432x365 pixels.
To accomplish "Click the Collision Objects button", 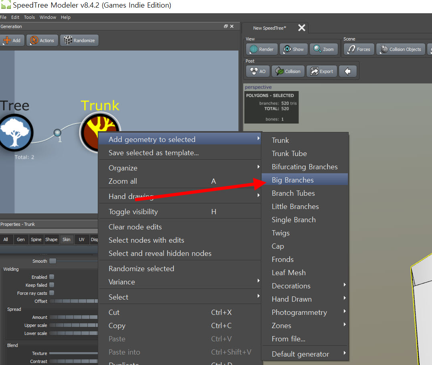I will [401, 49].
